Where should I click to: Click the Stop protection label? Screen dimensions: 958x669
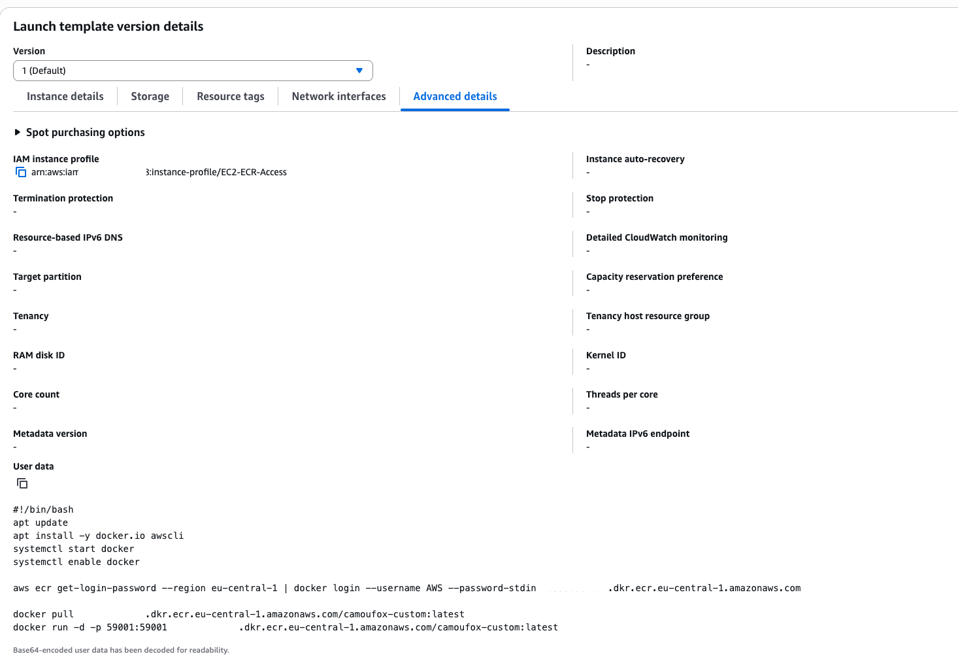pos(619,198)
